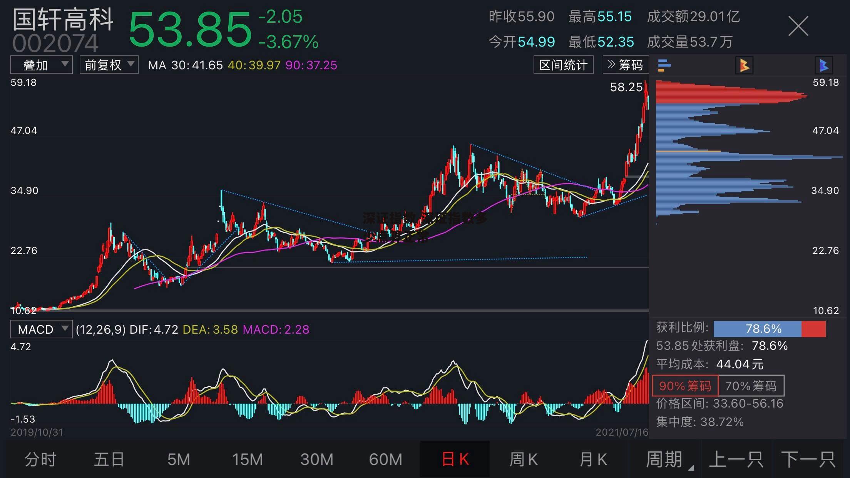
Task: Click the 昨收55.90 value
Action: (x=522, y=17)
